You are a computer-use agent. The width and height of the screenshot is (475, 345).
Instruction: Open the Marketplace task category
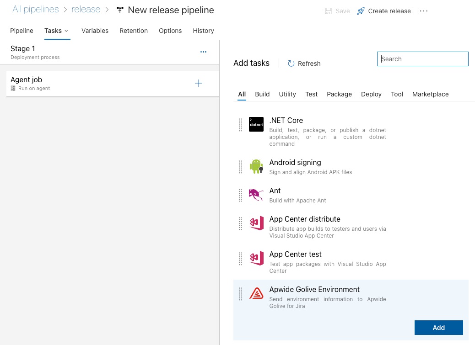coord(430,94)
